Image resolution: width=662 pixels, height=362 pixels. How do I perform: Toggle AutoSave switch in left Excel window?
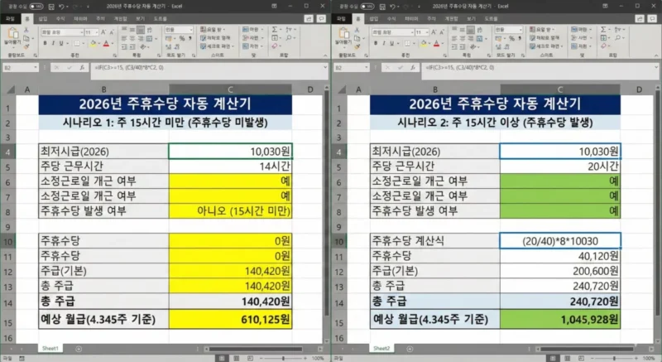coord(36,7)
